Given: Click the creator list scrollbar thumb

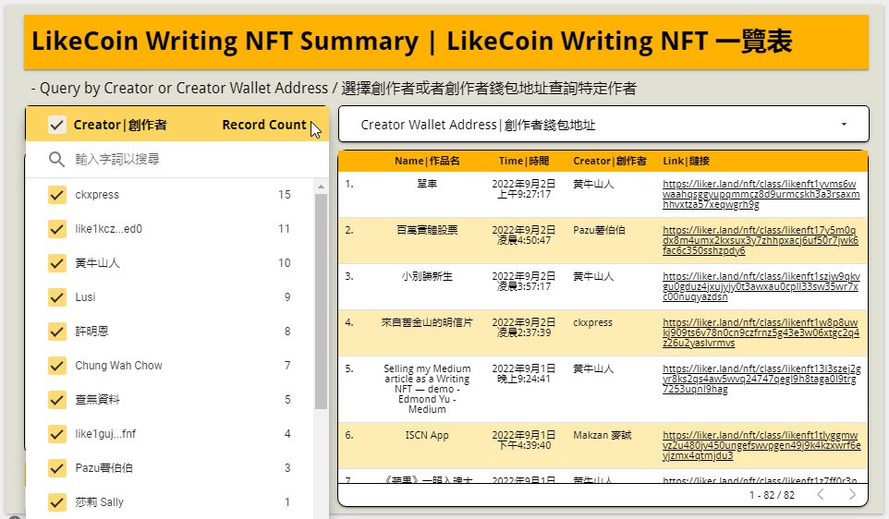Looking at the screenshot, I should tap(321, 301).
